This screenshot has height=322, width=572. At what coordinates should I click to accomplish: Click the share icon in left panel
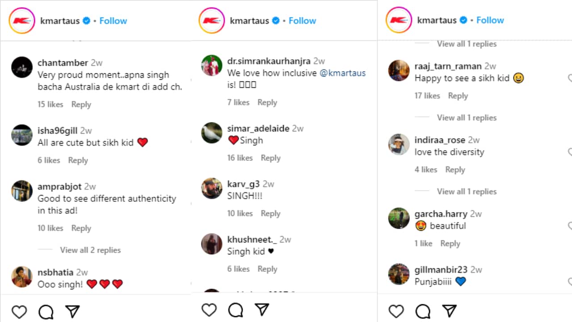click(x=72, y=312)
